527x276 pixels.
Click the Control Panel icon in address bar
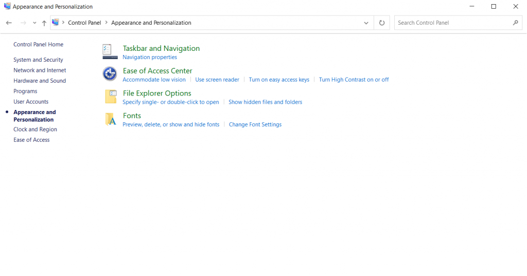point(56,22)
